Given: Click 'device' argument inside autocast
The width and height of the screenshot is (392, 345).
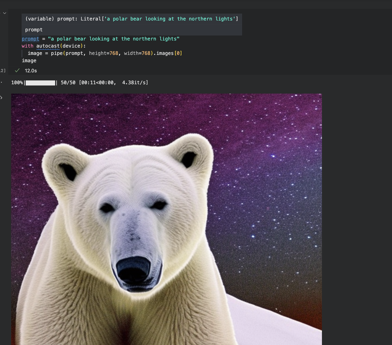Looking at the screenshot, I should click(x=71, y=46).
